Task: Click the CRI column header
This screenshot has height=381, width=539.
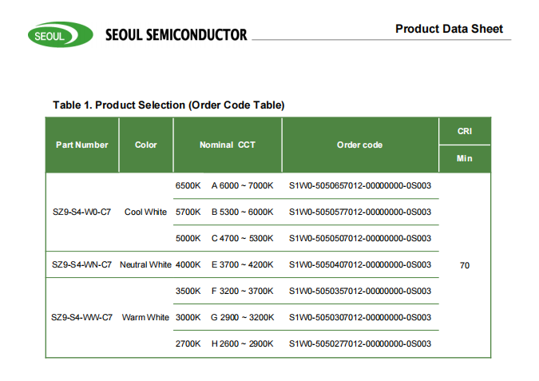Action: (464, 131)
